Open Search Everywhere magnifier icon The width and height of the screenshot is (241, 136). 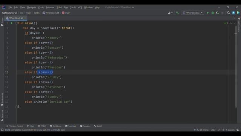pyautogui.click(x=229, y=13)
